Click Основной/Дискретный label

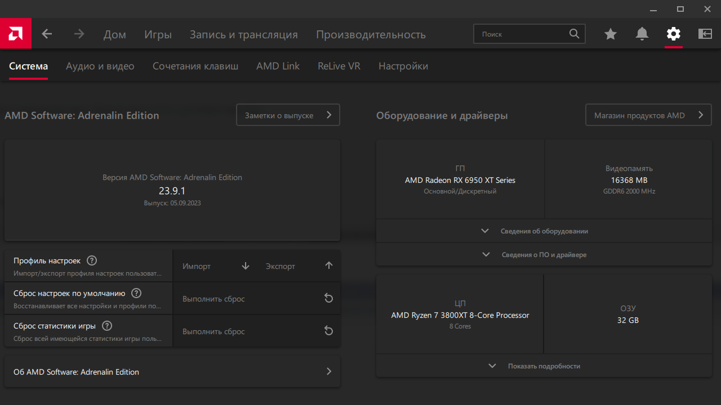pos(460,191)
